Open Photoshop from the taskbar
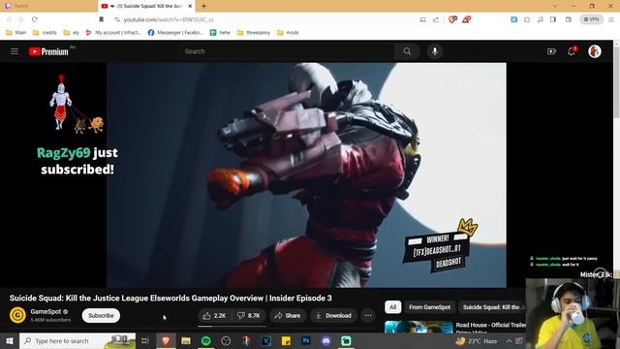Viewport: 620px width, 349px height. (306, 340)
